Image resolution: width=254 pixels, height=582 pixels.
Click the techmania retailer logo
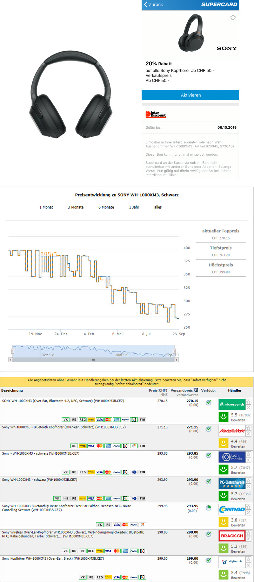tap(232, 457)
